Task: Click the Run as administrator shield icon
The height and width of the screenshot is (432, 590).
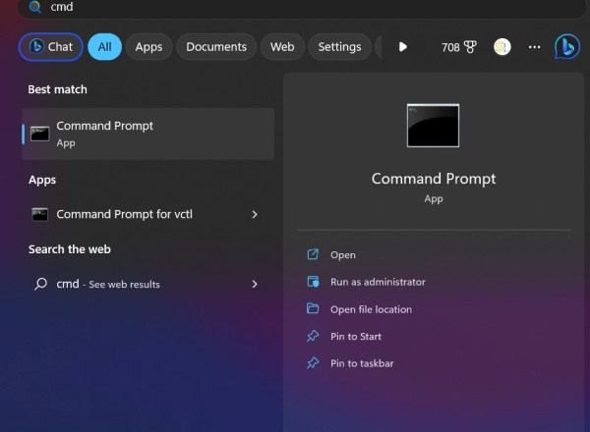Action: (x=313, y=282)
